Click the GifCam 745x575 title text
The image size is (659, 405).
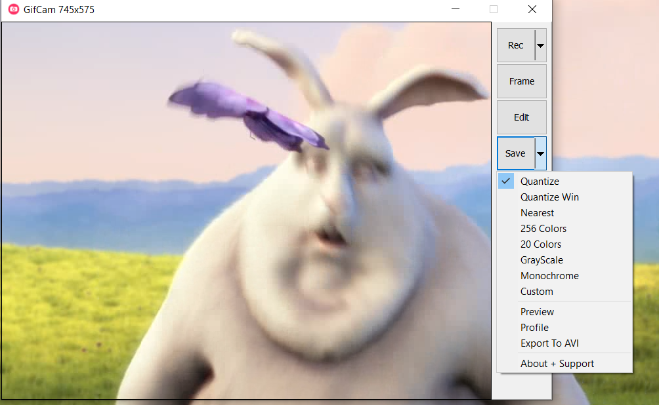(59, 10)
